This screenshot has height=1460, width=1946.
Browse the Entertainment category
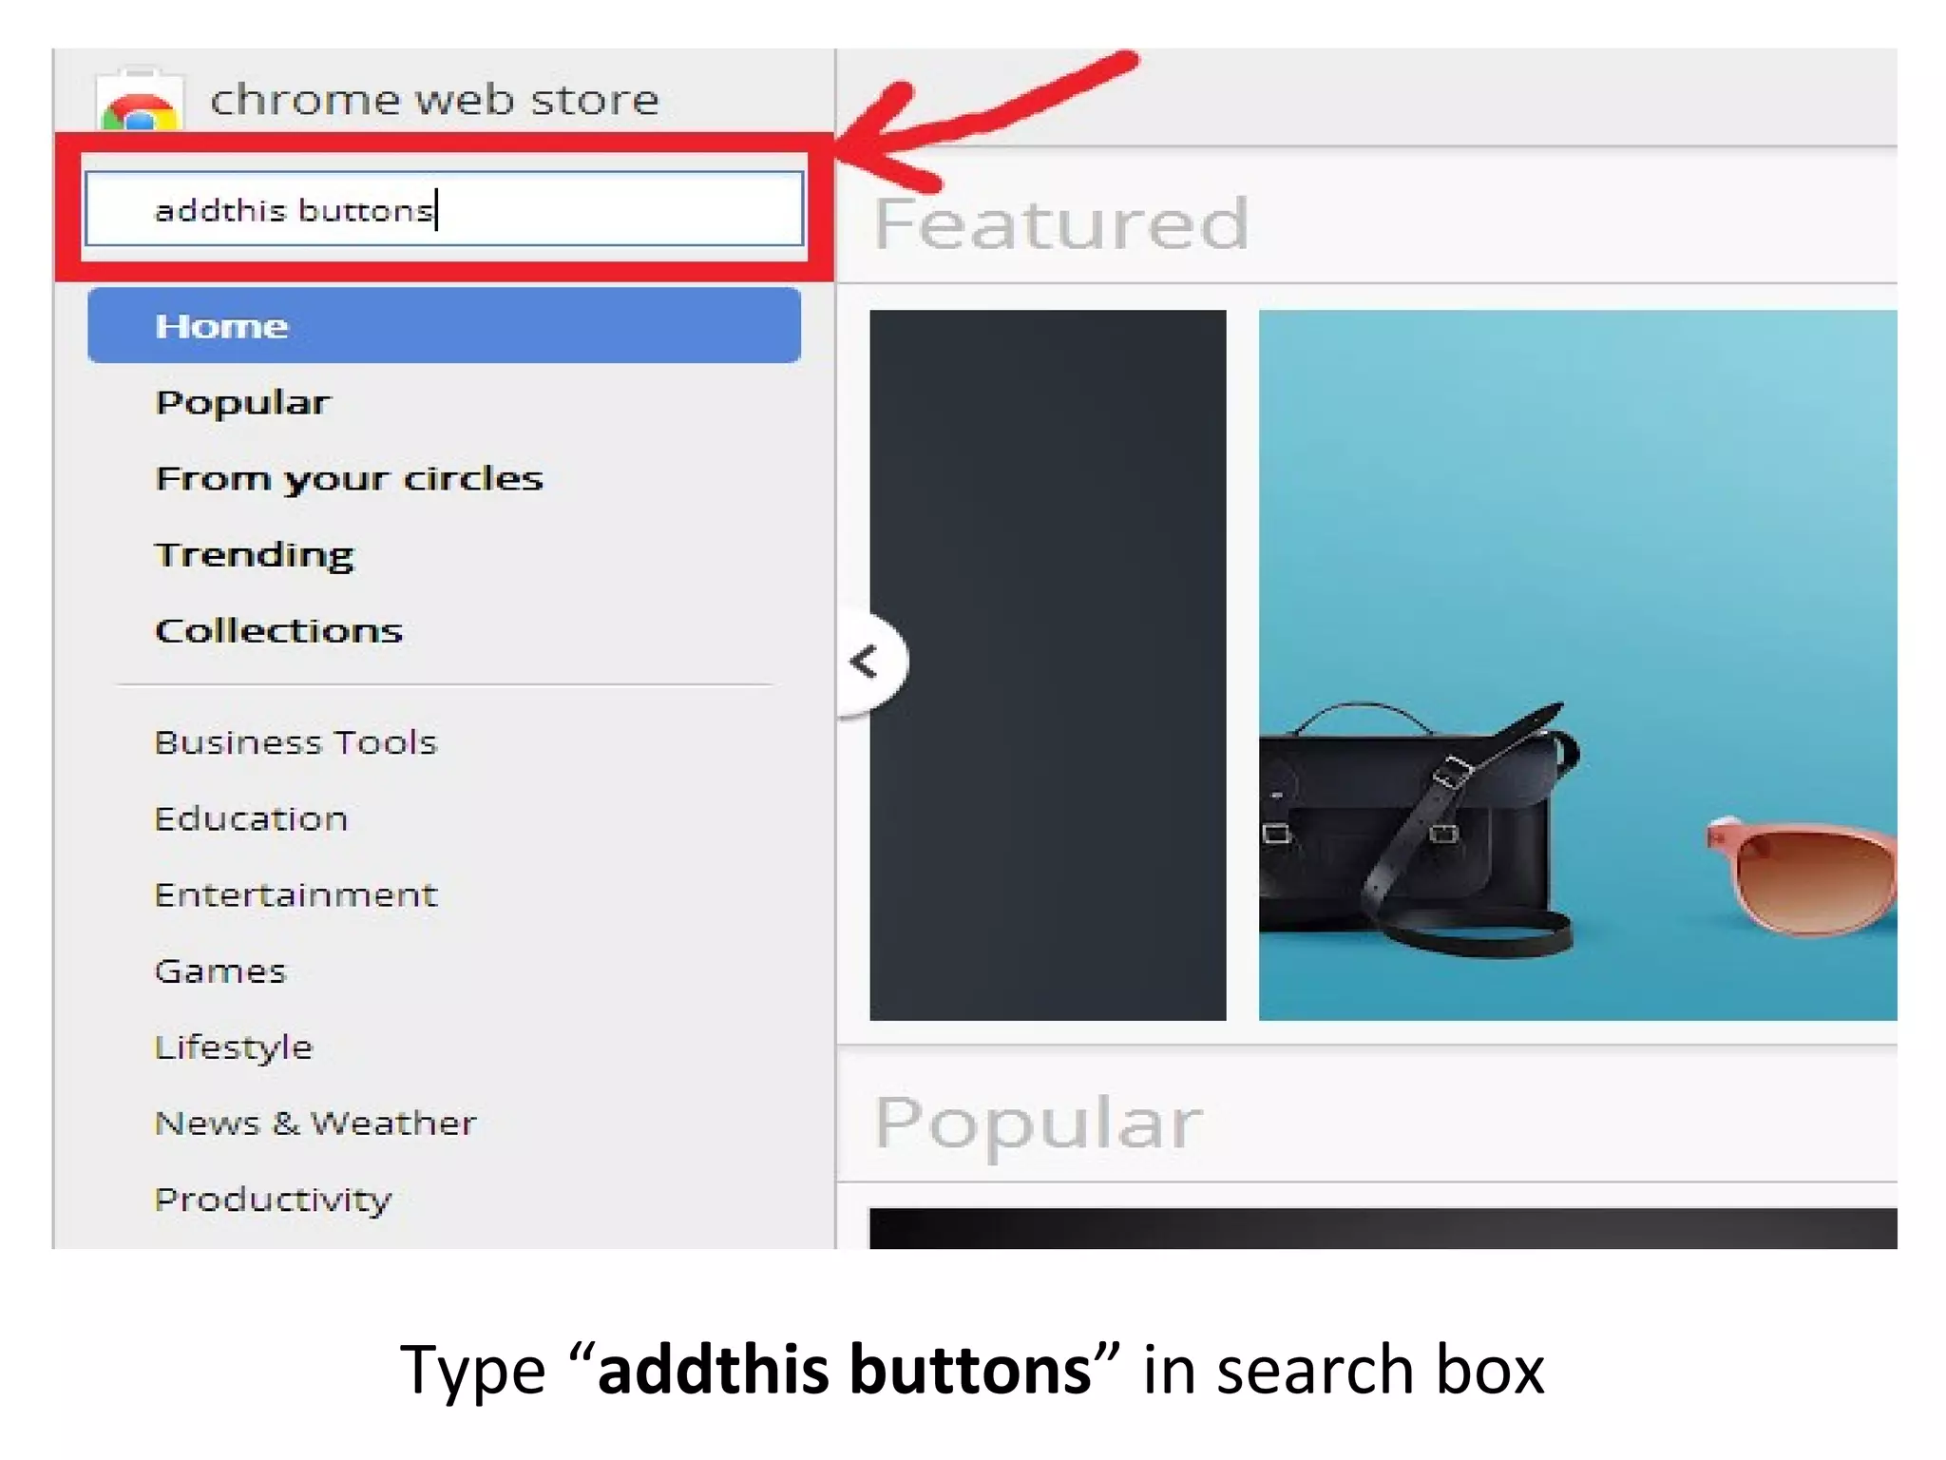tap(296, 894)
